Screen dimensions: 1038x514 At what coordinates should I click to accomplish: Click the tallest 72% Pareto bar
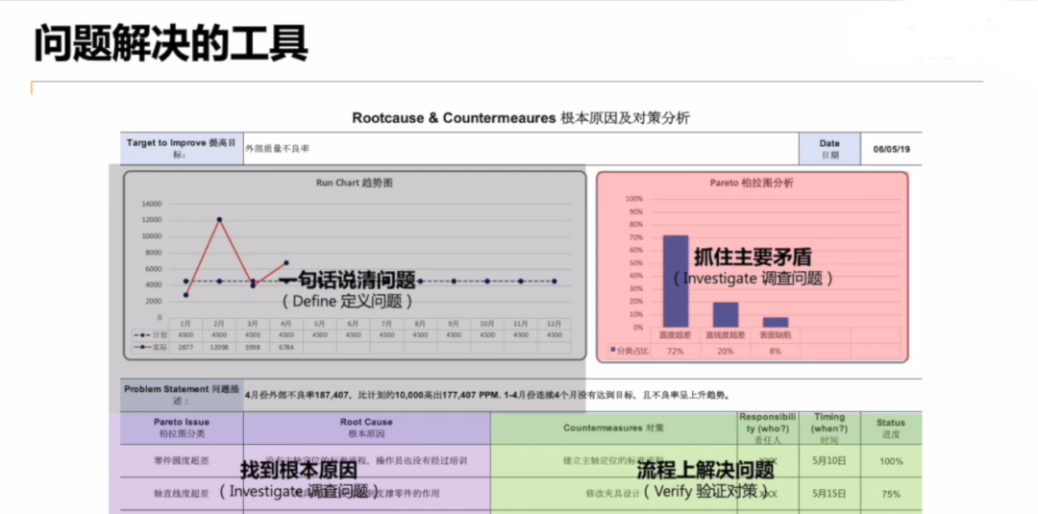click(x=676, y=281)
